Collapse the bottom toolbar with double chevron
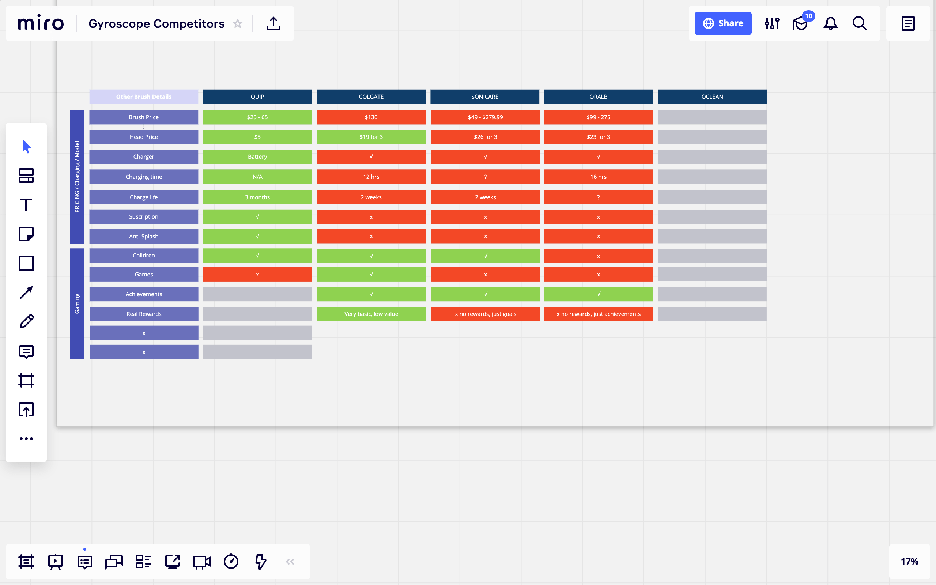Image resolution: width=936 pixels, height=585 pixels. (x=290, y=562)
